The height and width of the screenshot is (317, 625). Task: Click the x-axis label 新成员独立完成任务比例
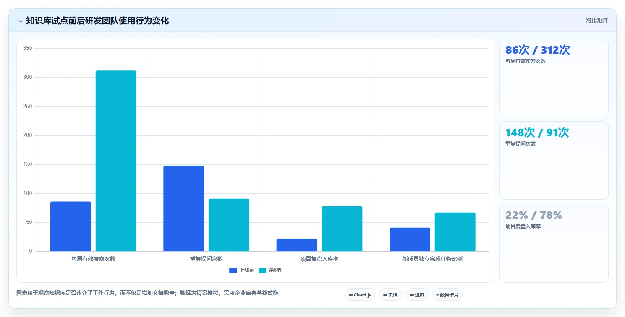point(432,259)
